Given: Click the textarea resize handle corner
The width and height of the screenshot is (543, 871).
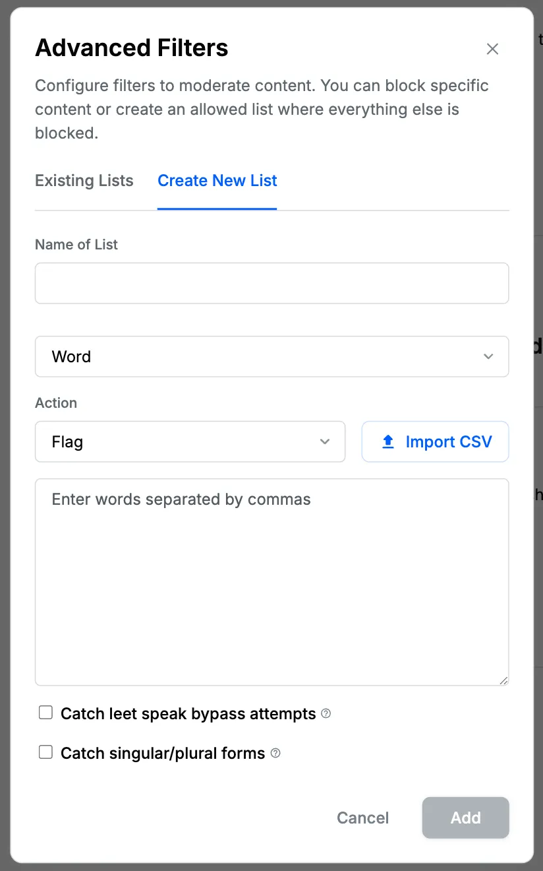Looking at the screenshot, I should click(x=504, y=680).
